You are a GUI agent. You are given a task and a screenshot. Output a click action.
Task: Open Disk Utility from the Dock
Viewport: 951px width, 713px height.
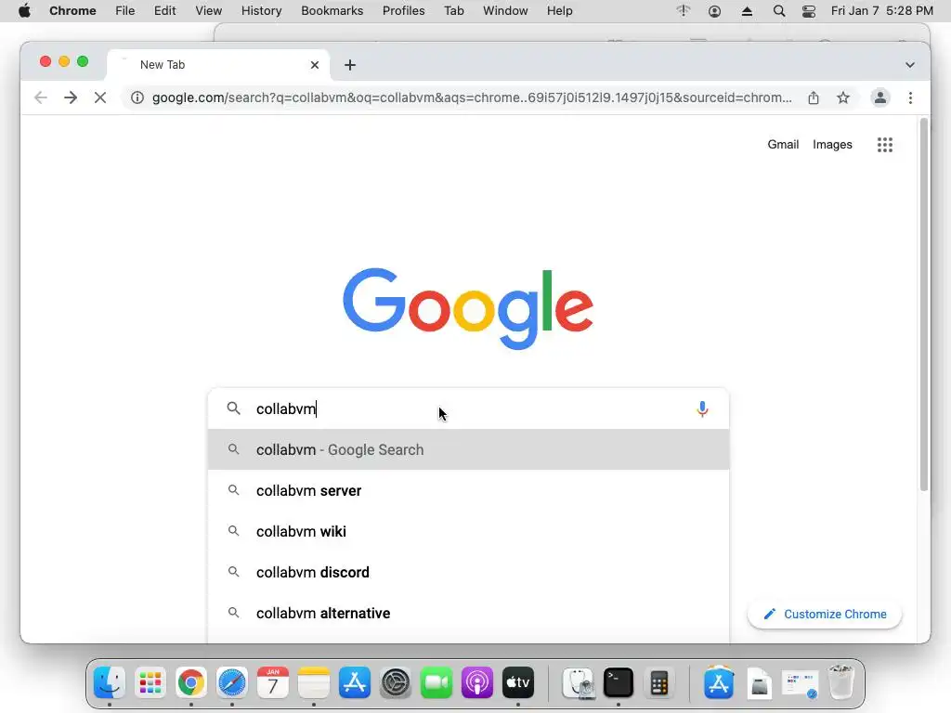(578, 682)
